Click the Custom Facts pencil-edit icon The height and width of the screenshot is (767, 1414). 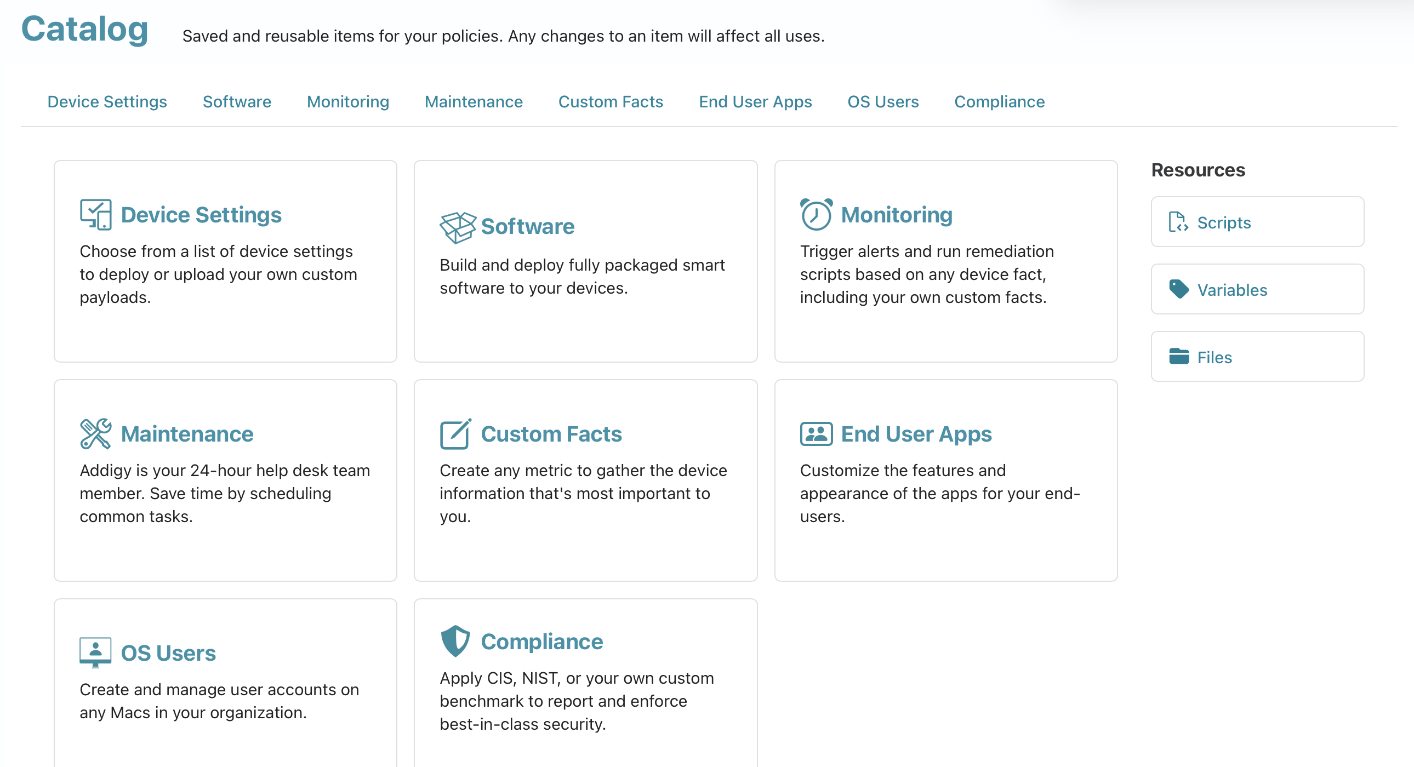coord(455,434)
